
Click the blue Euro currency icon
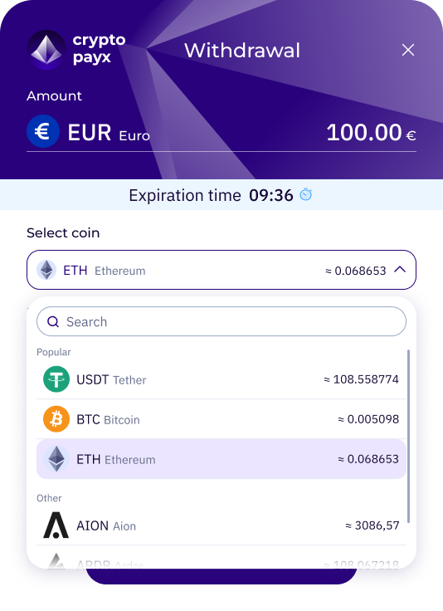(x=43, y=131)
